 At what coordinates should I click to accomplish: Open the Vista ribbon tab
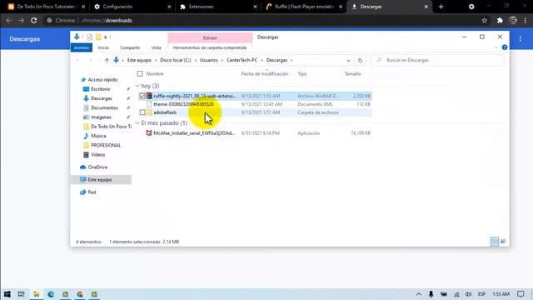[x=156, y=47]
